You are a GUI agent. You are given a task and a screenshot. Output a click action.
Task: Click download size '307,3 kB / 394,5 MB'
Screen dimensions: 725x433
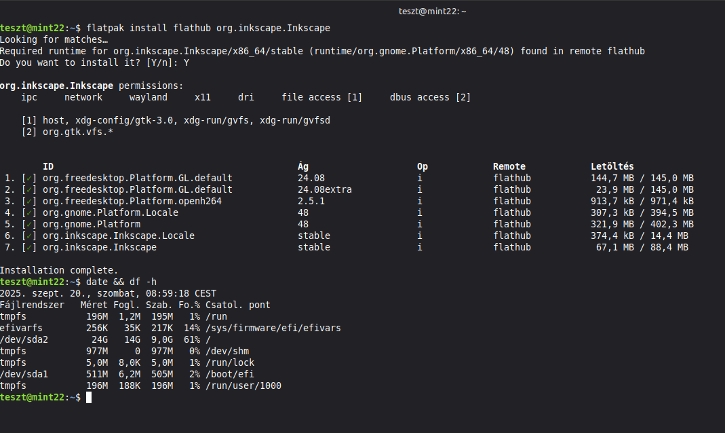(x=642, y=213)
